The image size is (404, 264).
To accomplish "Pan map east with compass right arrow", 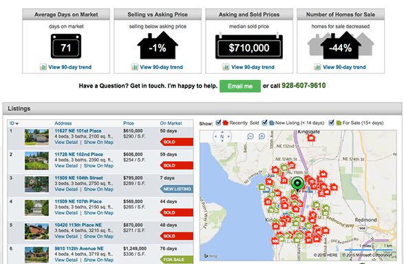I will [228, 136].
